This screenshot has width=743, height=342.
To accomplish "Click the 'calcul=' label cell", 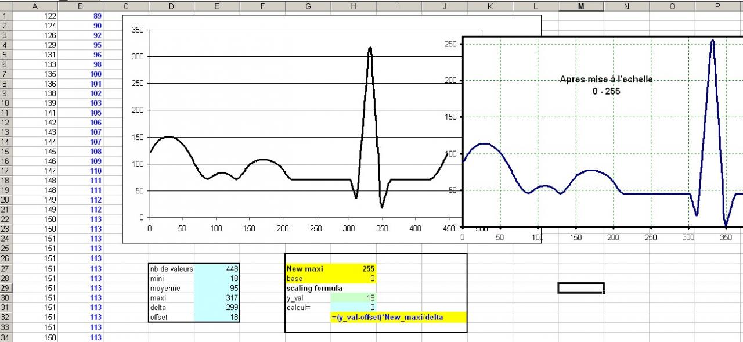I will click(x=308, y=308).
